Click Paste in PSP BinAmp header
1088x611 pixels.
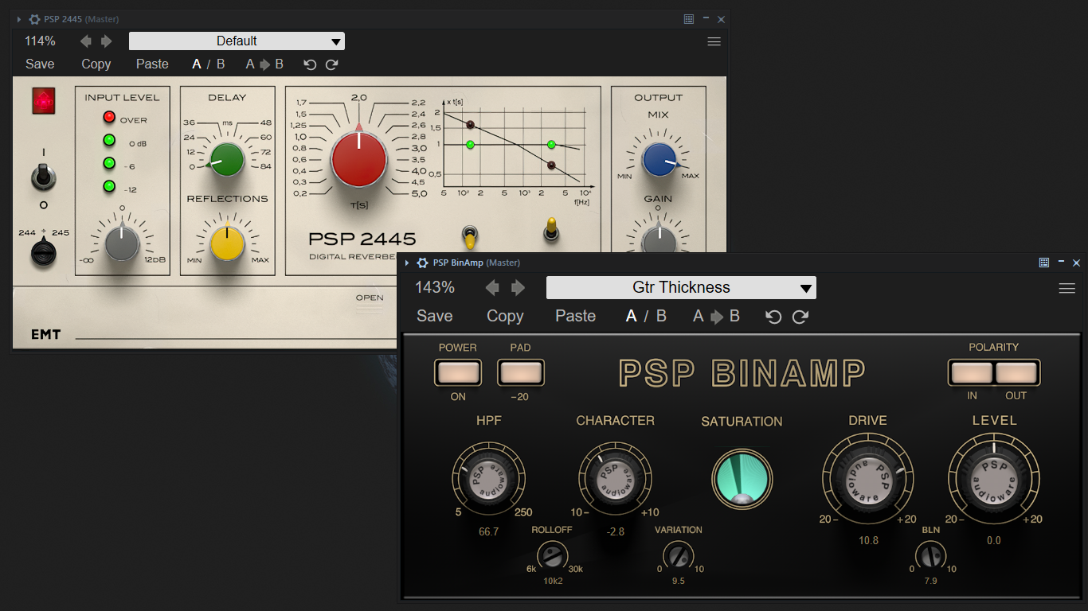pyautogui.click(x=575, y=316)
